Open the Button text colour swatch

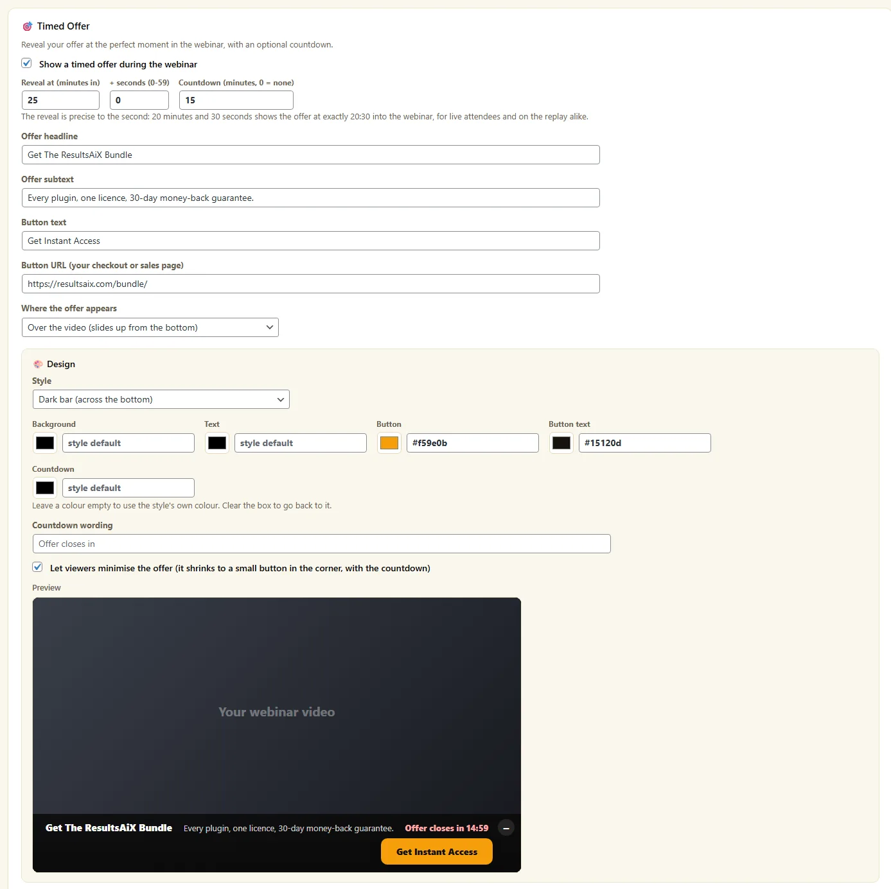(x=561, y=443)
